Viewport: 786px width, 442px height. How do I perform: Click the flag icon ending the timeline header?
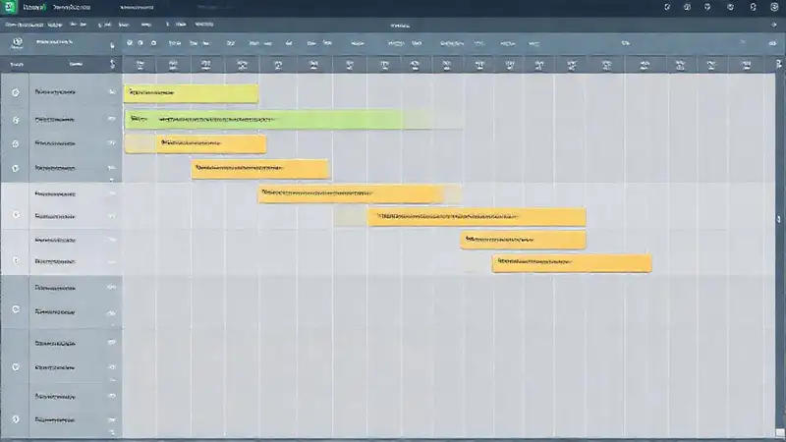778,64
